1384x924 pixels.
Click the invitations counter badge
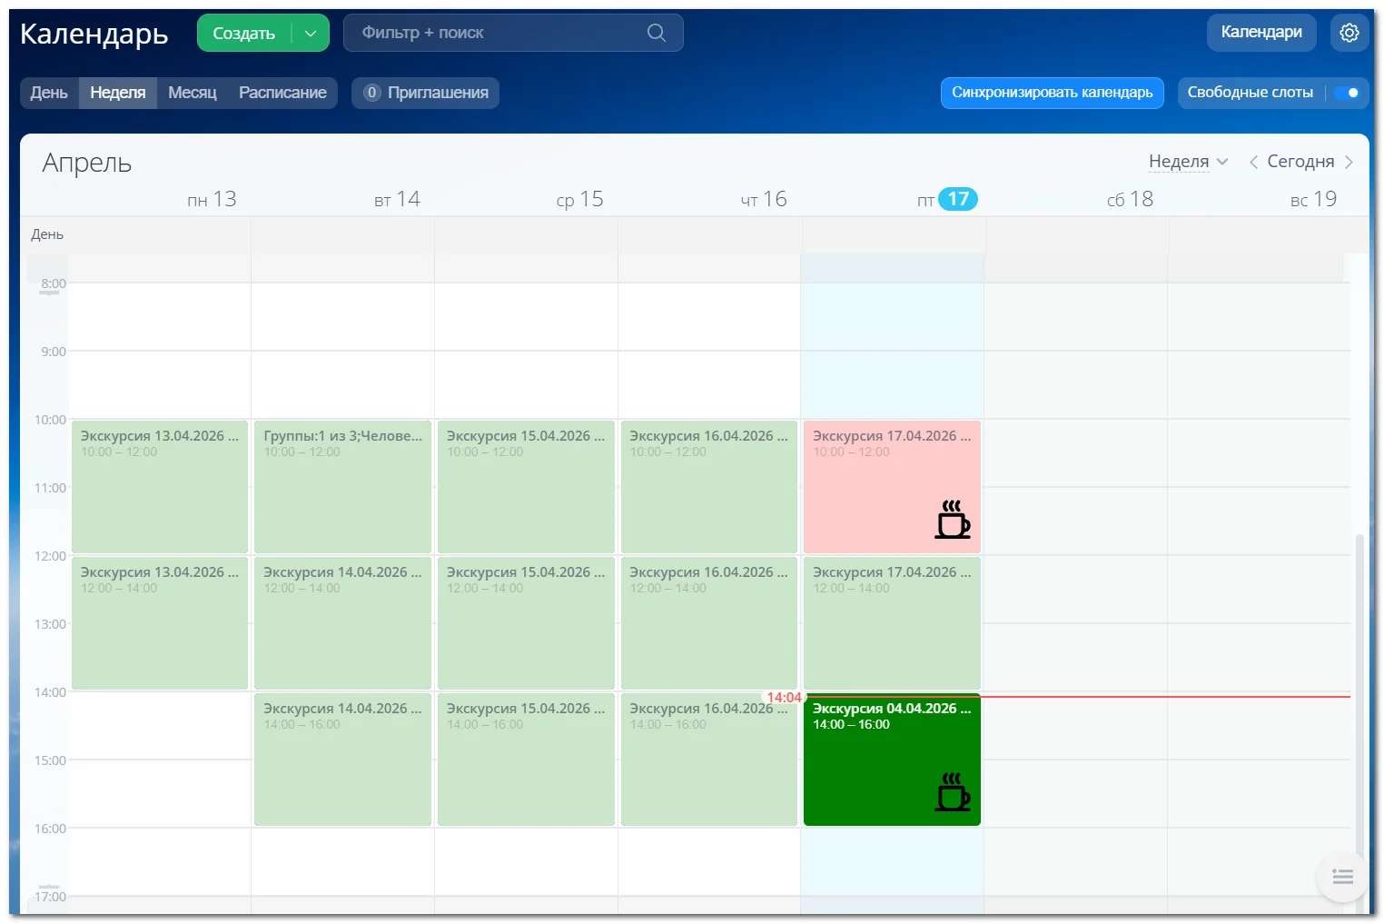tap(371, 93)
